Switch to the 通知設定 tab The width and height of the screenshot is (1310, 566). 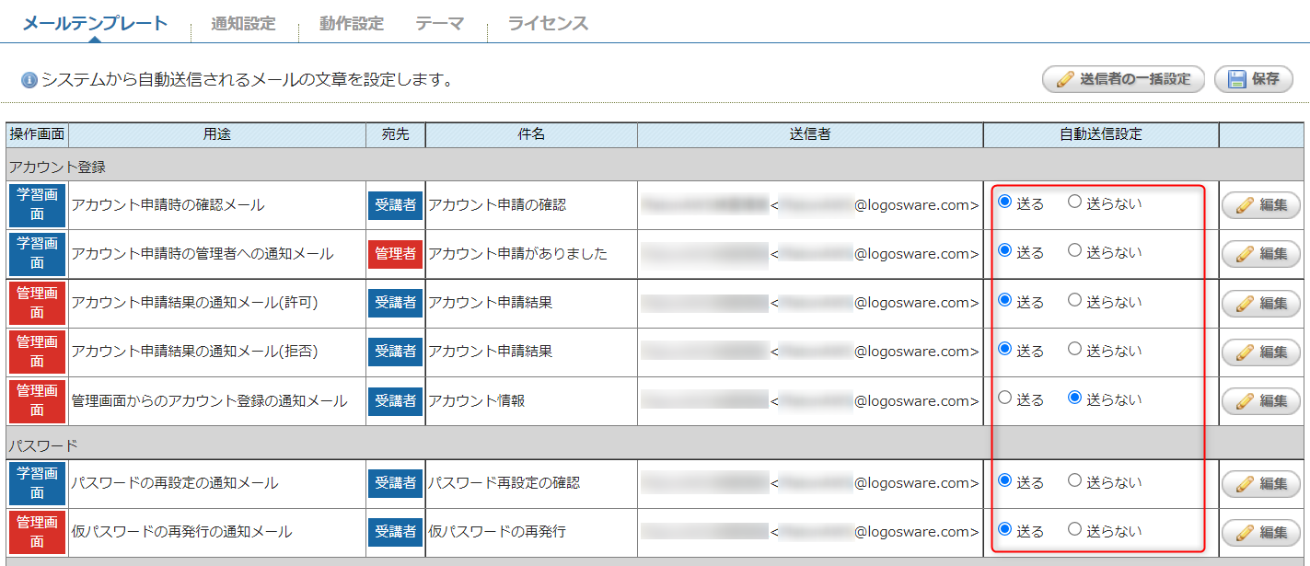(x=243, y=24)
